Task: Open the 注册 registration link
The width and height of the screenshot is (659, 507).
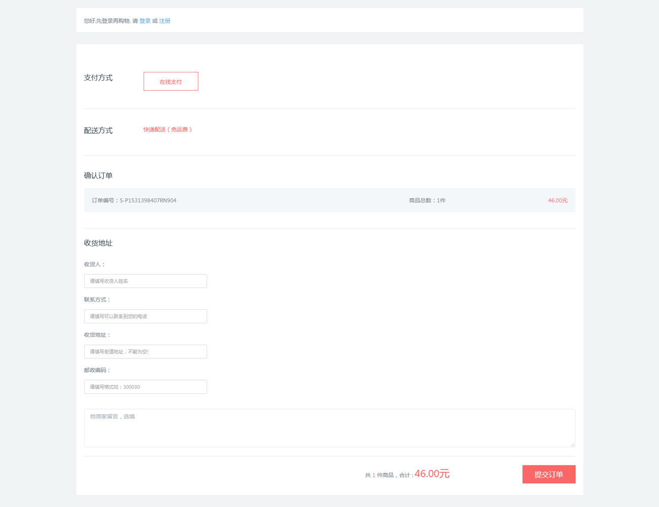Action: pyautogui.click(x=165, y=21)
